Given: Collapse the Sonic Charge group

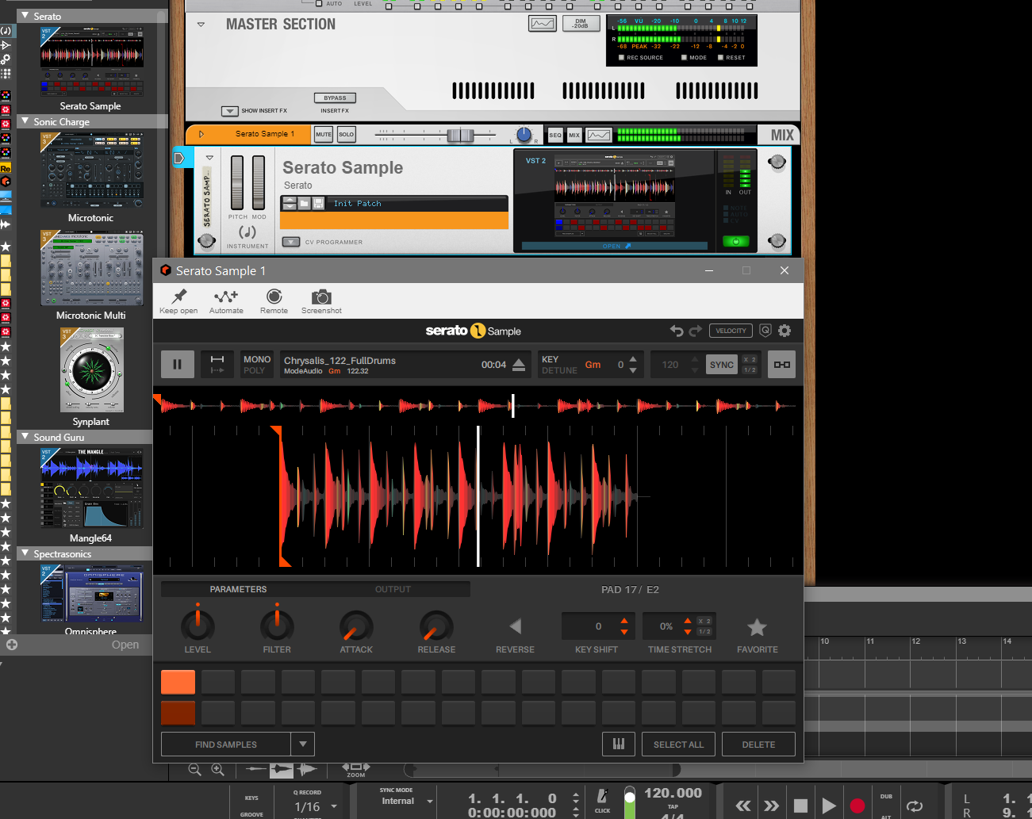Looking at the screenshot, I should coord(25,121).
